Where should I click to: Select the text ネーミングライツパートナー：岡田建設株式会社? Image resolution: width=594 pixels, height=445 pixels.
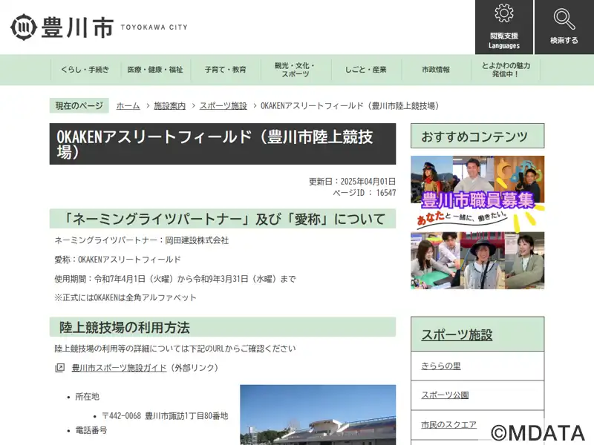(142, 240)
